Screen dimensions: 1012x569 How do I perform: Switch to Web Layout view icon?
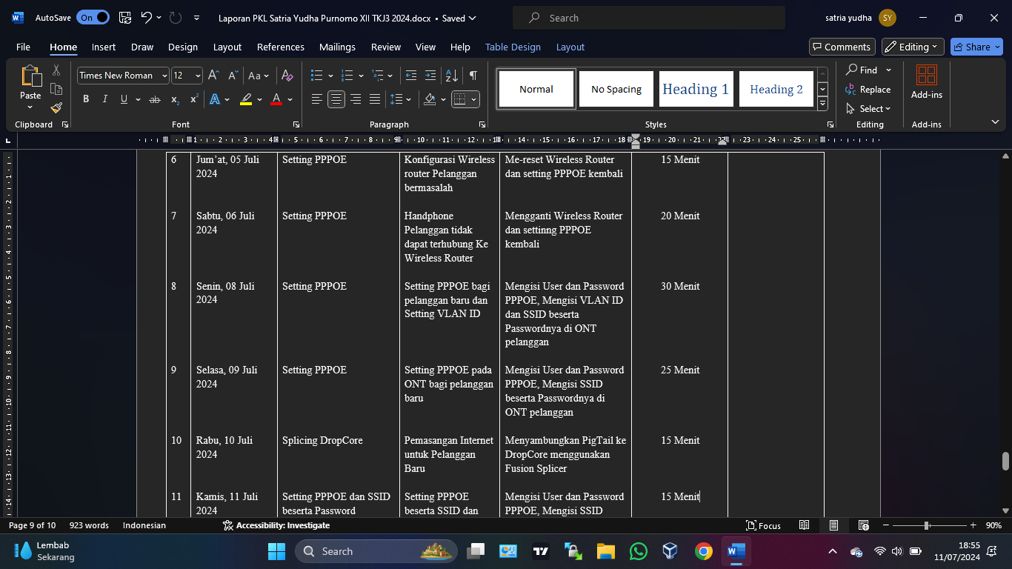click(863, 525)
